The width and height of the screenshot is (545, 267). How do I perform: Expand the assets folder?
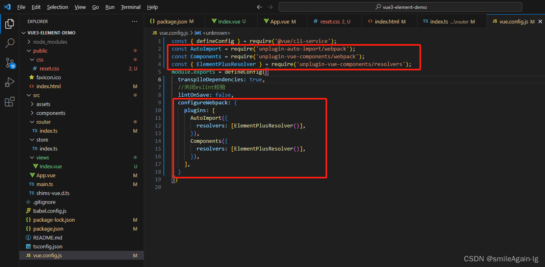coord(43,104)
